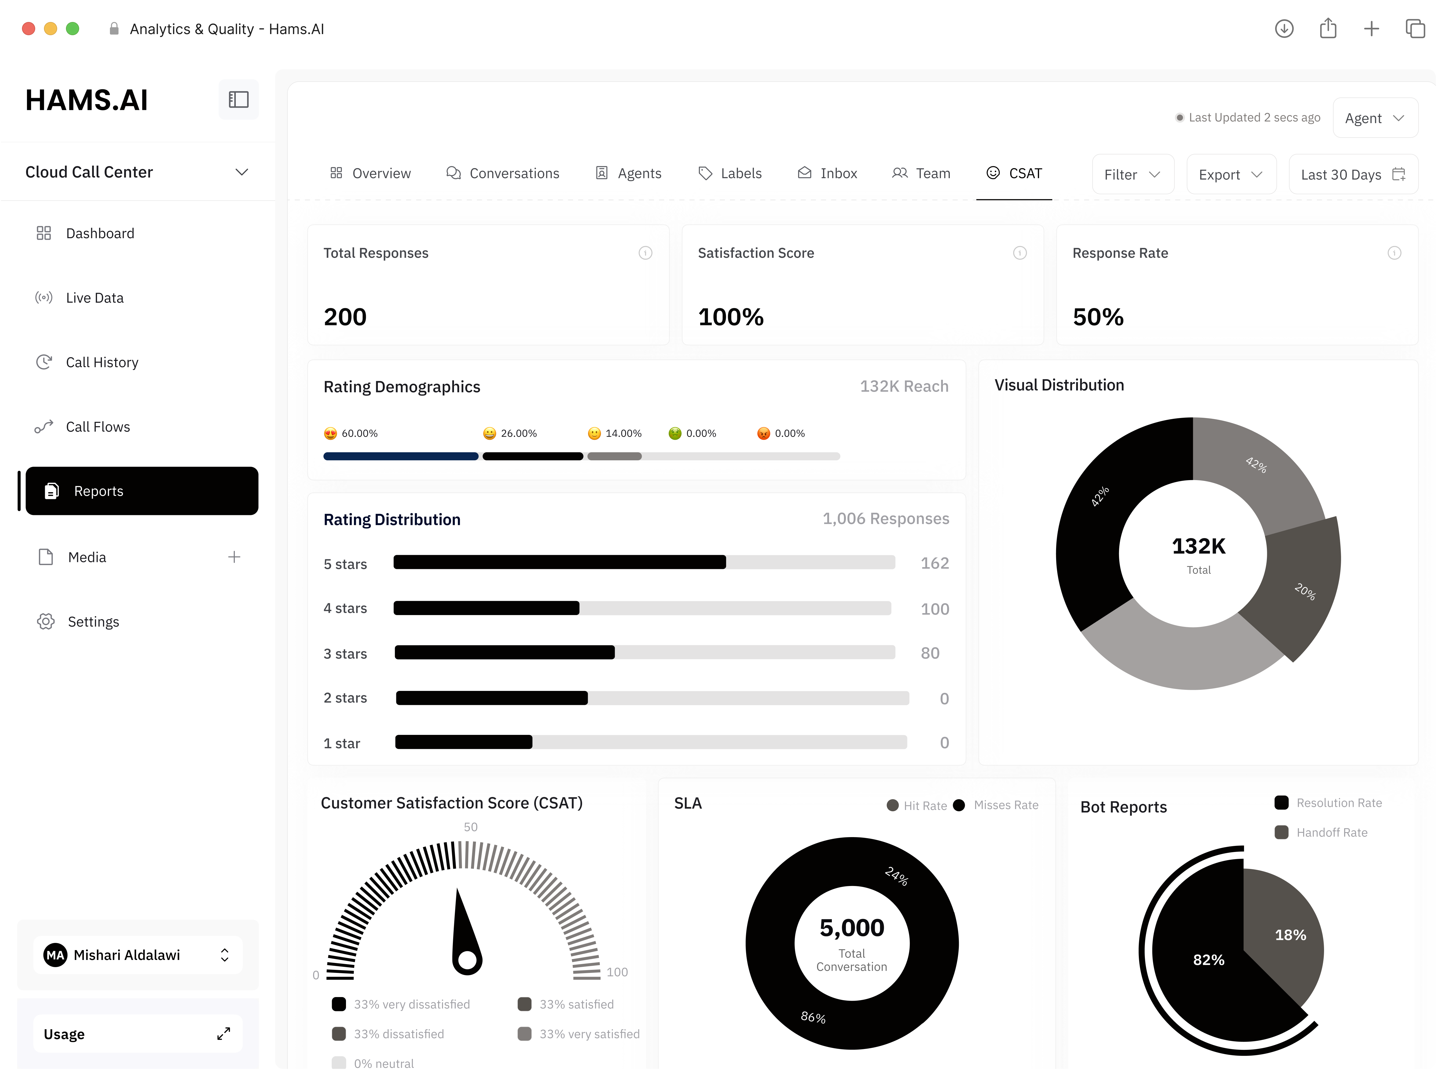Click the 1 star progress bar

tap(651, 742)
